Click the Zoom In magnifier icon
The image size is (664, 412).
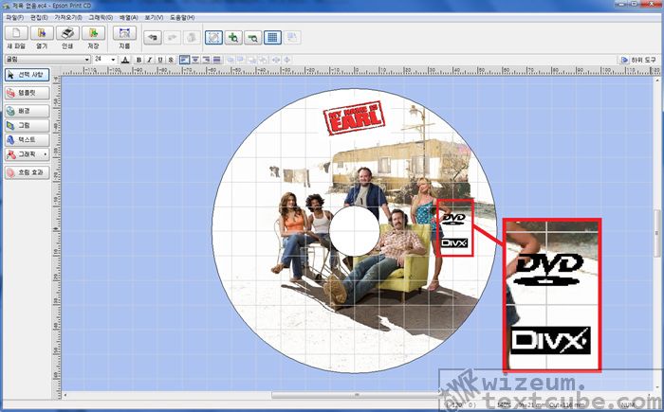(x=233, y=38)
